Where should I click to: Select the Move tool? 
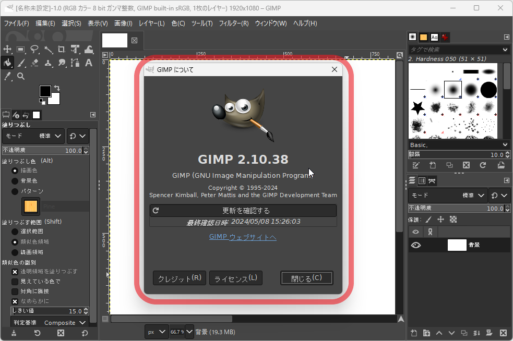click(7, 50)
